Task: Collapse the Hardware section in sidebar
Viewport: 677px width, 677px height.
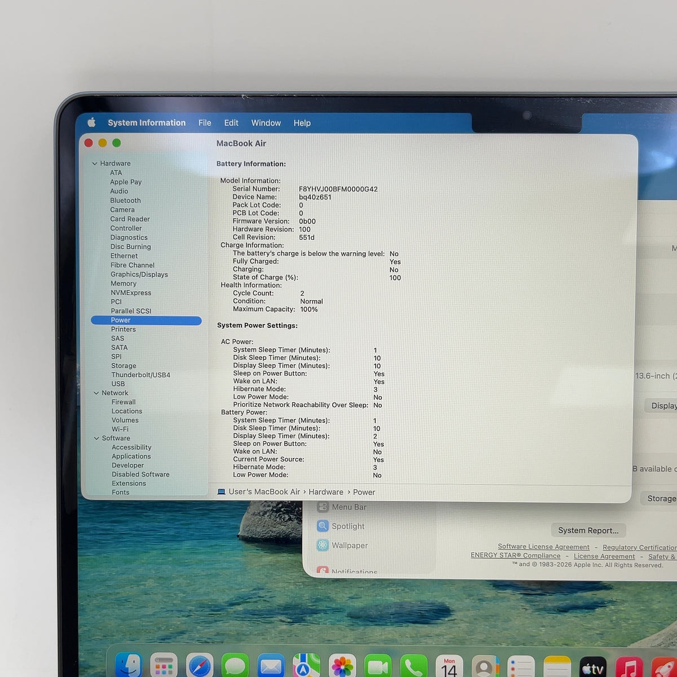Action: pos(95,164)
